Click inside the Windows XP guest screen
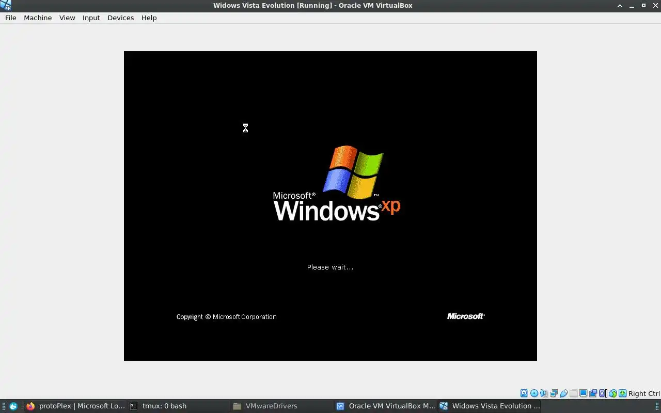The width and height of the screenshot is (661, 413). [x=330, y=205]
